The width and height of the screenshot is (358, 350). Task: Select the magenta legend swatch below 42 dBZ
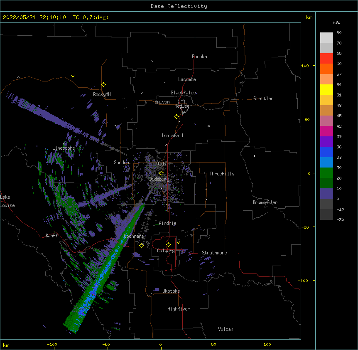click(x=326, y=131)
